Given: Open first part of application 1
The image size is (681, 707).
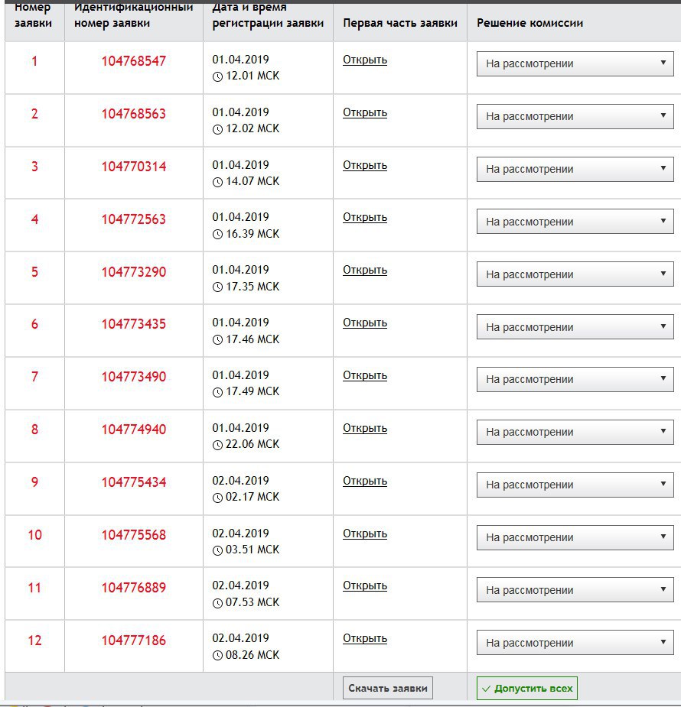Looking at the screenshot, I should coord(365,60).
